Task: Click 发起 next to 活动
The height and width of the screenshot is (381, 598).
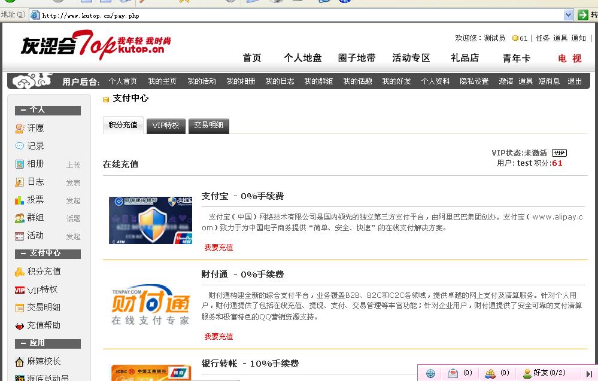Action: (73, 237)
